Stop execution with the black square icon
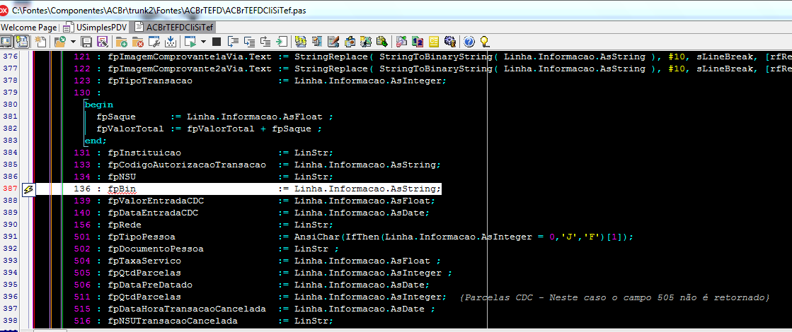 (x=216, y=41)
